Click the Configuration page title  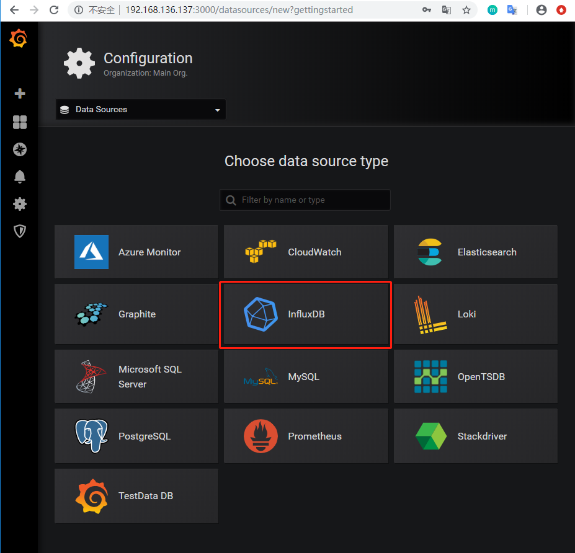pyautogui.click(x=148, y=58)
